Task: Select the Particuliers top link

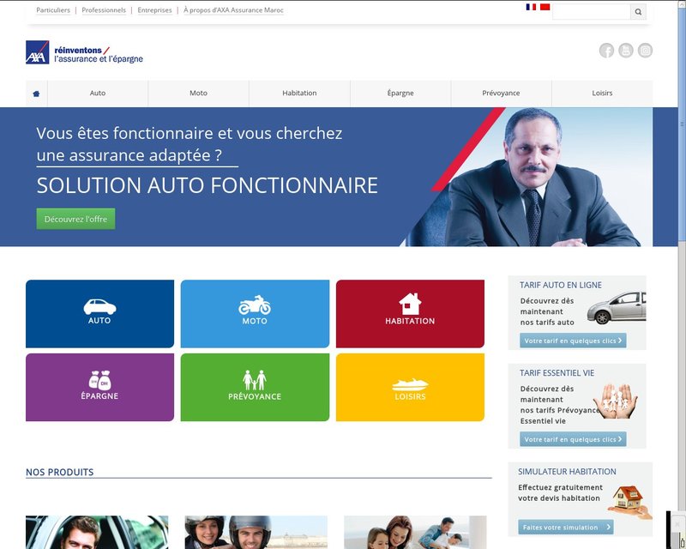Action: pyautogui.click(x=53, y=10)
